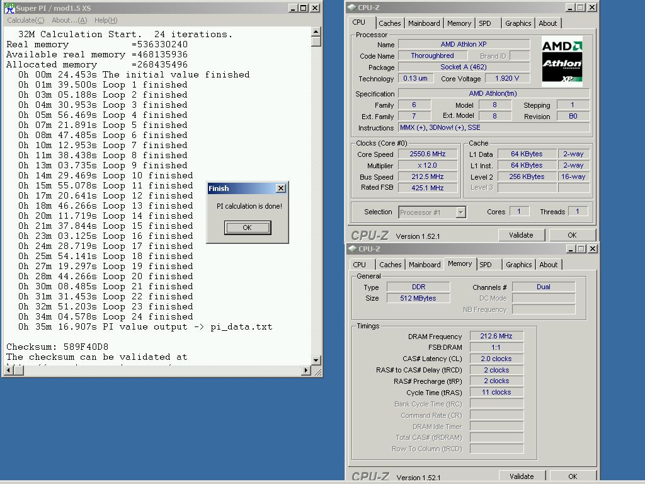Click the CAS# Latency 2.0 clocks value

[x=496, y=359]
